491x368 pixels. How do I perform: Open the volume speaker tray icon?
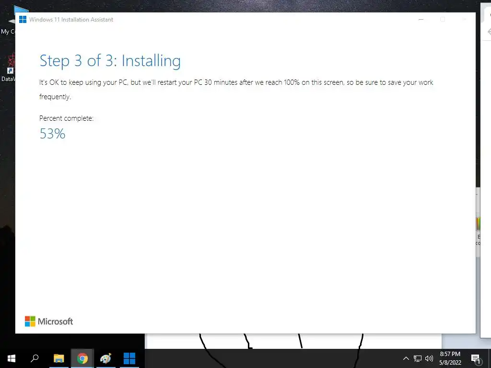(x=429, y=358)
